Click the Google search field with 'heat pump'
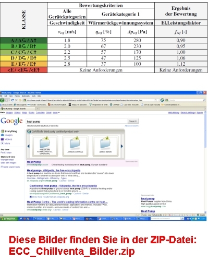This screenshot has width=208, height=261. 77,122
